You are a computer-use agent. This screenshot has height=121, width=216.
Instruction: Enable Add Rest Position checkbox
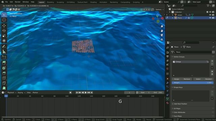173,104
